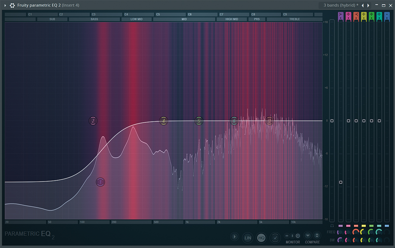
Task: Click the green band 5 BW knob
Action: coord(372,240)
